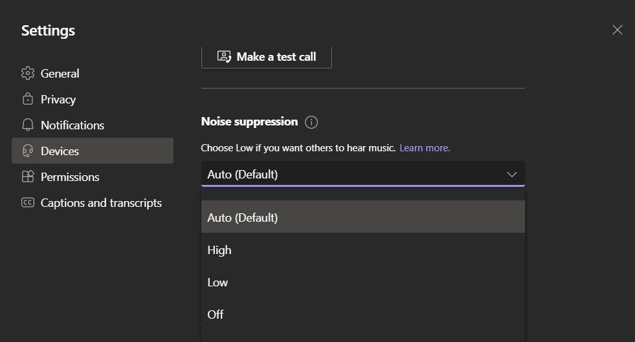The image size is (635, 342).
Task: Close the Settings dialog with X
Action: (x=617, y=30)
